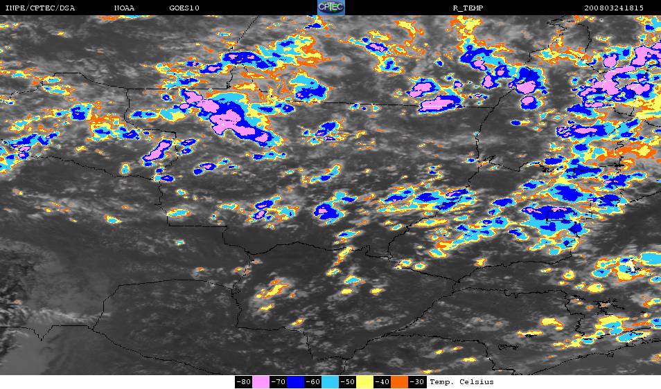The width and height of the screenshot is (661, 389).
Task: Click the NOAA label in header
Action: click(124, 8)
